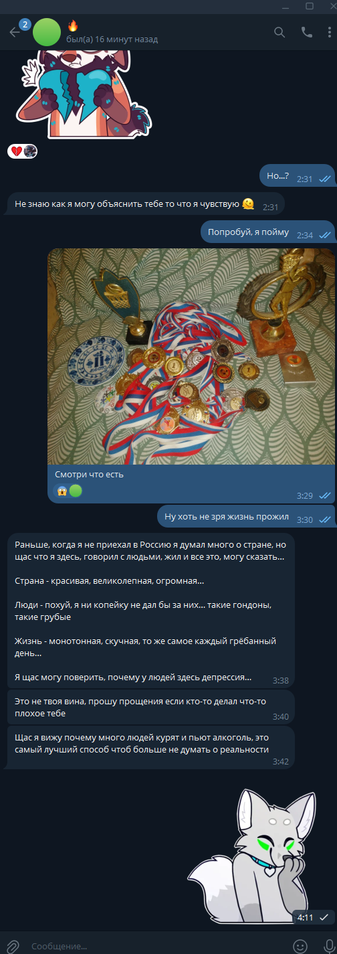Attach a file with paperclip icon
Image resolution: width=337 pixels, height=954 pixels.
[x=13, y=947]
